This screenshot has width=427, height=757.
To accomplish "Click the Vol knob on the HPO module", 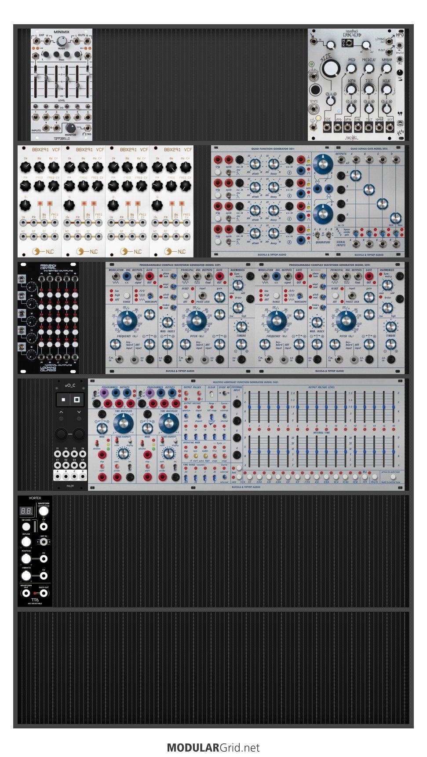I will pyautogui.click(x=399, y=73).
